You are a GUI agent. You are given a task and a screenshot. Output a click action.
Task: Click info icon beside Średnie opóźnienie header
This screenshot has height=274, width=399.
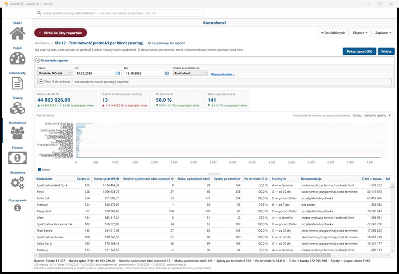click(x=172, y=179)
